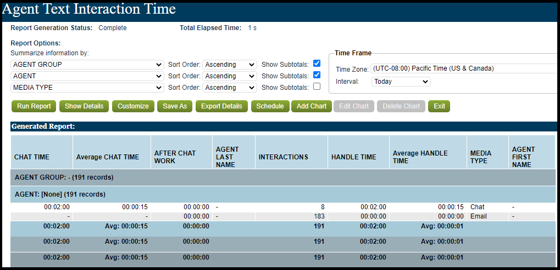Toggle Show Subtotals checkbox for AGENT row
This screenshot has height=270, width=560.
[x=317, y=75]
